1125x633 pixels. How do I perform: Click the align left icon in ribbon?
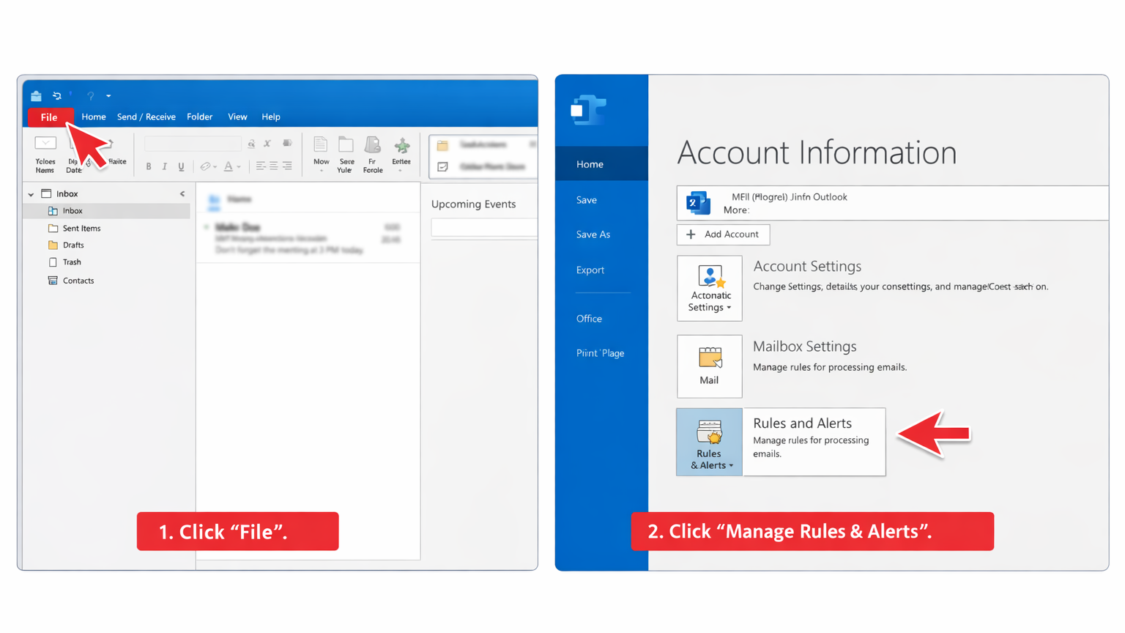coord(260,166)
